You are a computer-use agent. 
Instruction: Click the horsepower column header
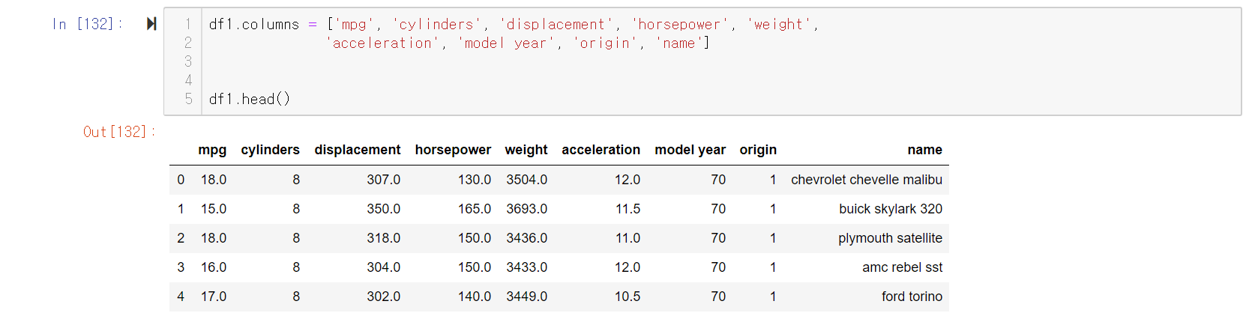click(453, 150)
